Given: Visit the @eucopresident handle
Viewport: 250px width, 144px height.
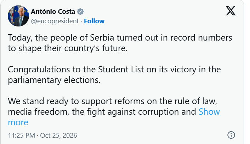Looking at the screenshot, I should [x=55, y=21].
